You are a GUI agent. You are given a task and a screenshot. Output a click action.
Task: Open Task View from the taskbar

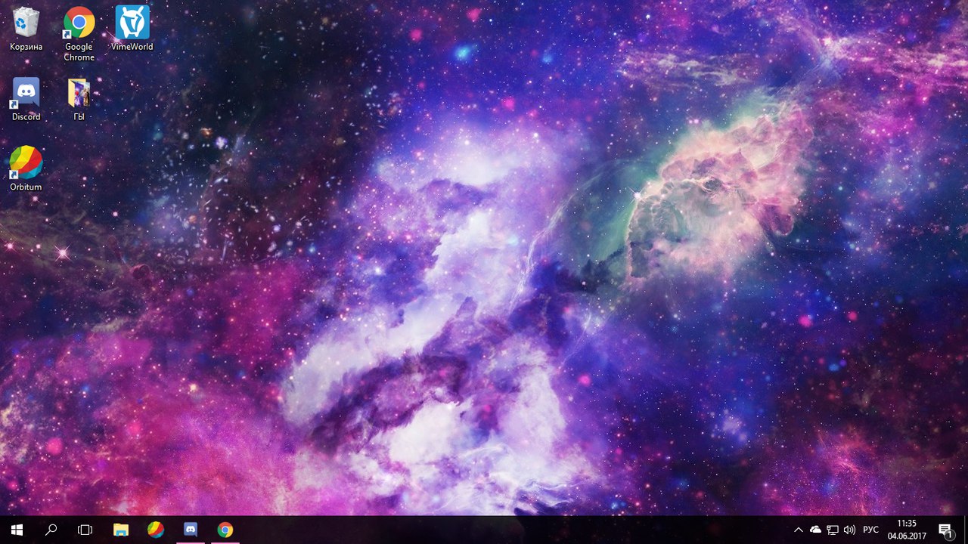[x=85, y=530]
